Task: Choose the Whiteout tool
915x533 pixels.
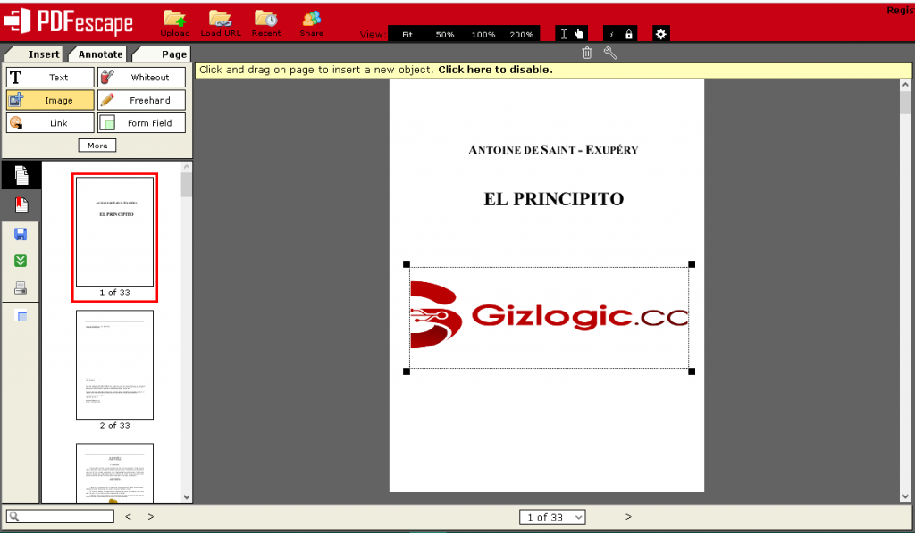Action: tap(141, 77)
